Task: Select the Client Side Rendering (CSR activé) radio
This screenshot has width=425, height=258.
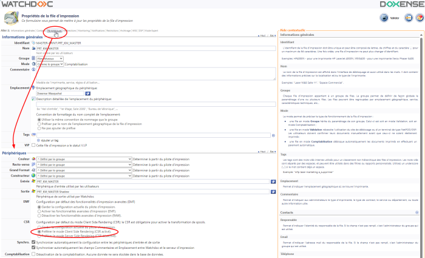Action: [38, 231]
